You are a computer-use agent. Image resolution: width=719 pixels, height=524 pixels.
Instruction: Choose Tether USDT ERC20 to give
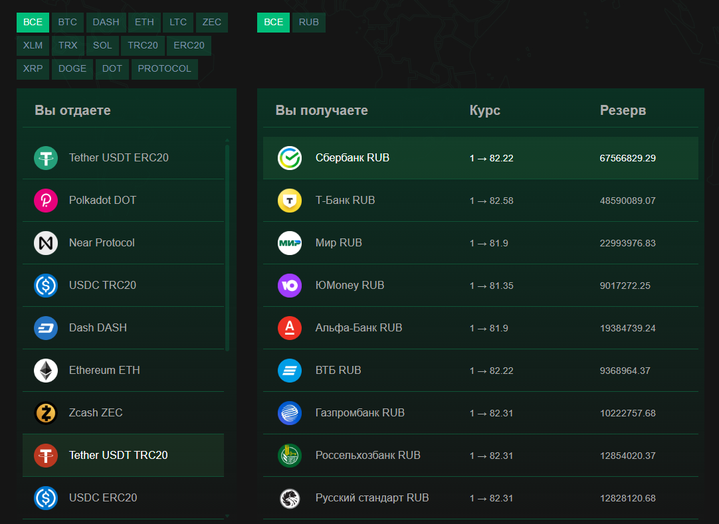(119, 158)
